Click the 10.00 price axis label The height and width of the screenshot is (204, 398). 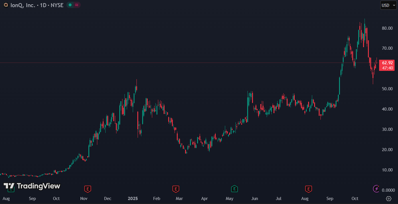pos(387,170)
